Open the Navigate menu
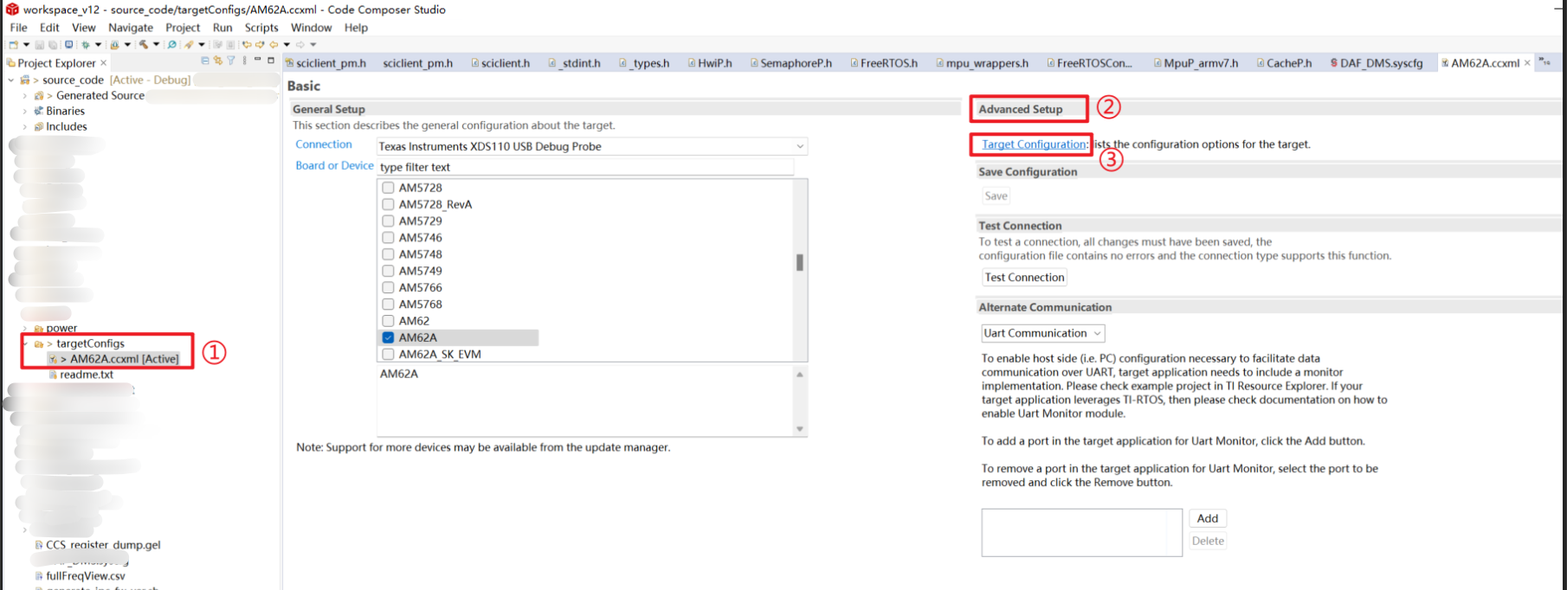The image size is (1567, 590). click(x=131, y=28)
